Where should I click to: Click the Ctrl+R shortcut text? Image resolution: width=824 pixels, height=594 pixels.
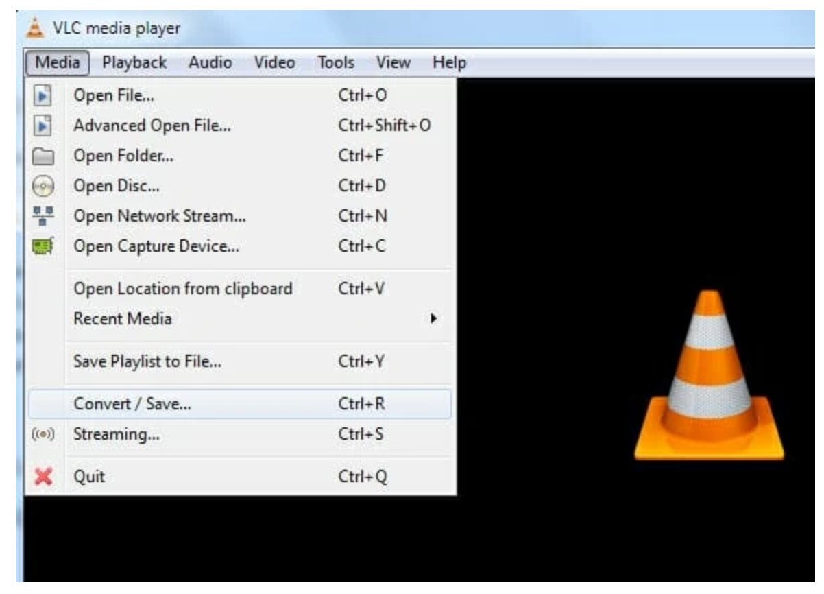(362, 404)
